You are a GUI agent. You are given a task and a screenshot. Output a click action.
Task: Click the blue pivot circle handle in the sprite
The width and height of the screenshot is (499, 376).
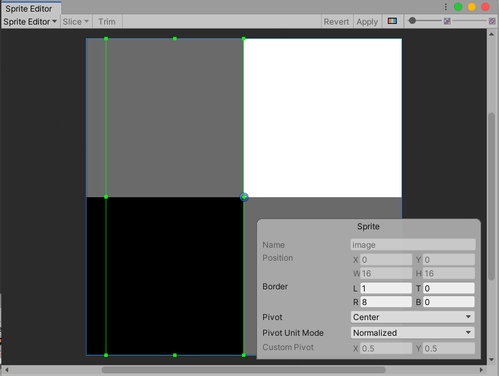(x=244, y=197)
